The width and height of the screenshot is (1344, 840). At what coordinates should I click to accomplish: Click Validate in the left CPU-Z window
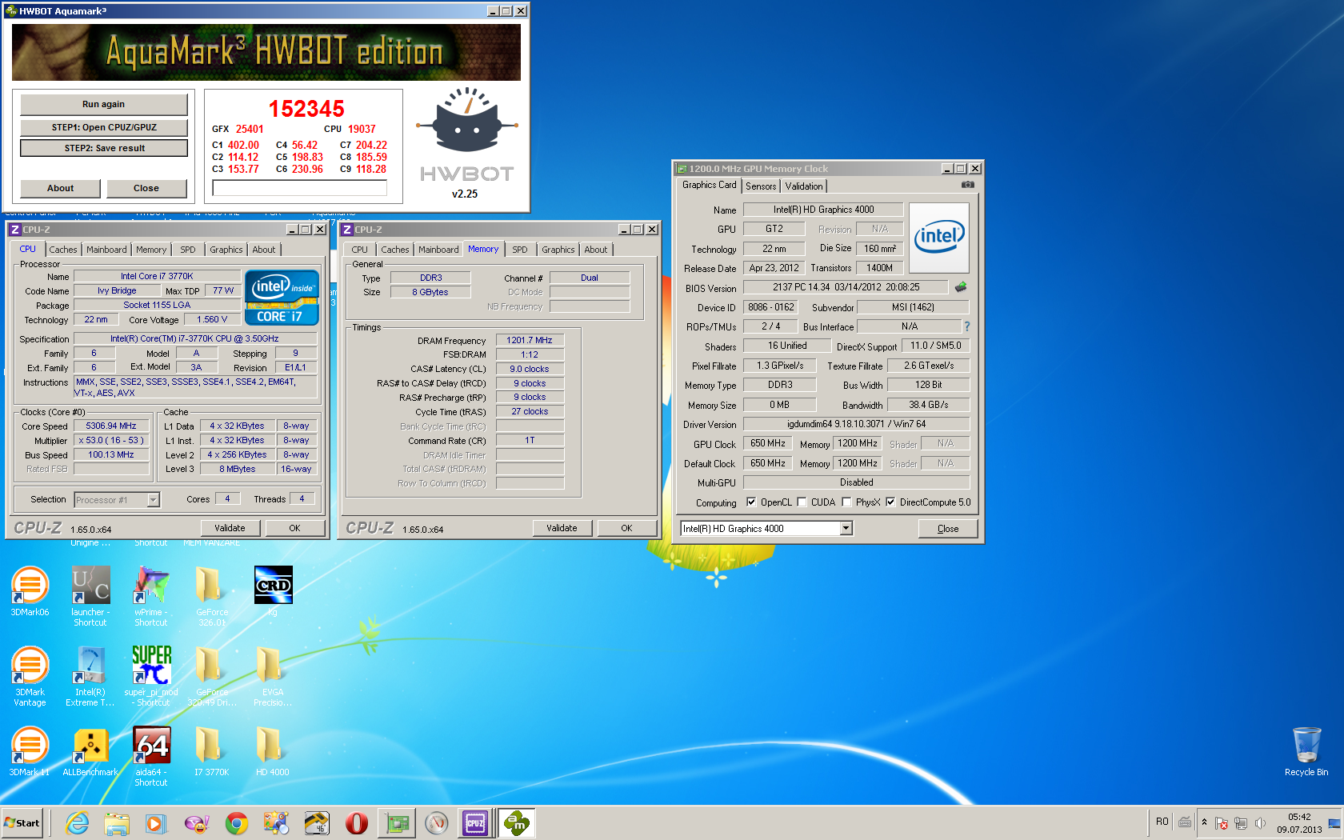click(230, 528)
